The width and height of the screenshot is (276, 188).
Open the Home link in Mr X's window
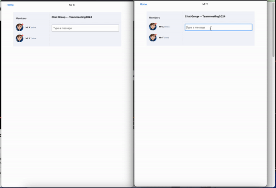(x=10, y=5)
